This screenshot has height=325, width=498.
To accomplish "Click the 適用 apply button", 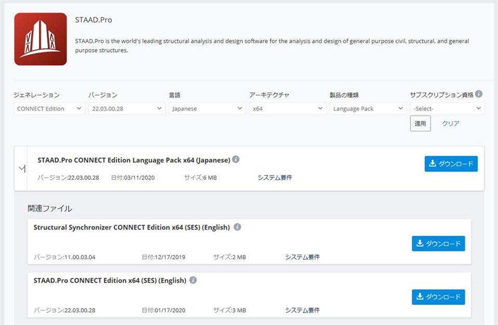I will (420, 124).
